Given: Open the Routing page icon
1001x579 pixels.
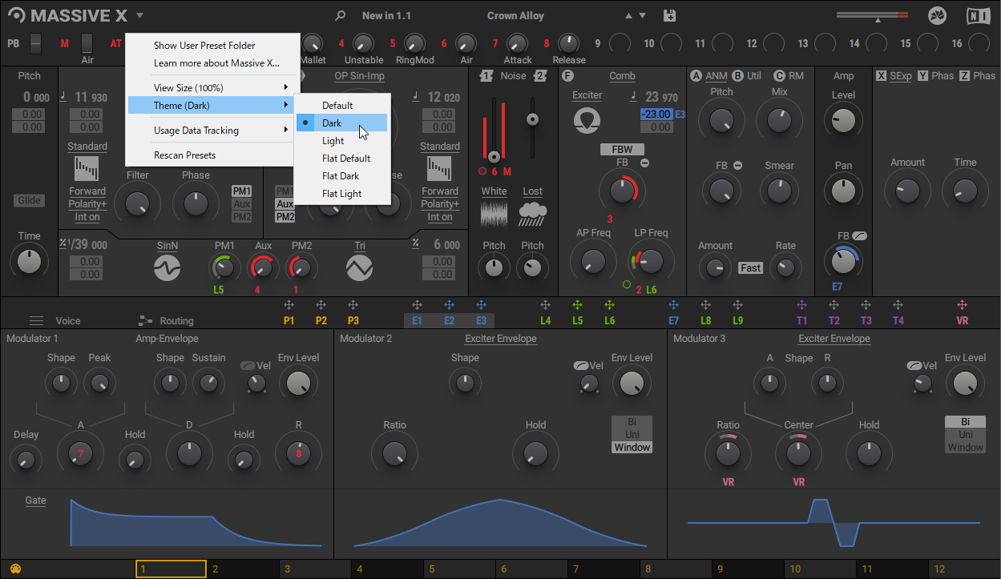Looking at the screenshot, I should point(145,320).
